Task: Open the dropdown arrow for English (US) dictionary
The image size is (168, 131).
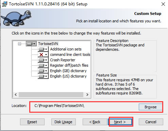Action: (x=46, y=76)
